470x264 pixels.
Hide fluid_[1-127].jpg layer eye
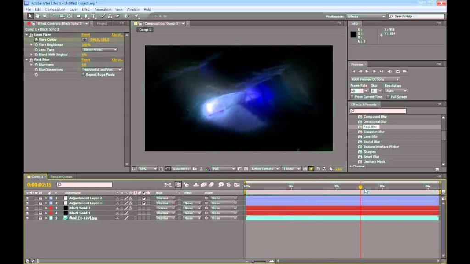pyautogui.click(x=27, y=218)
